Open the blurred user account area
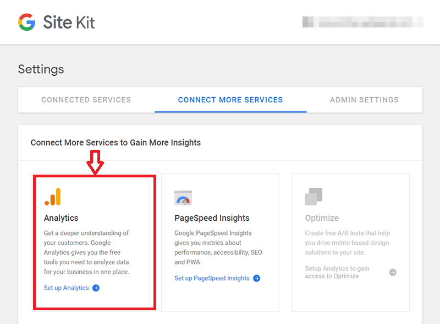 tap(362, 22)
